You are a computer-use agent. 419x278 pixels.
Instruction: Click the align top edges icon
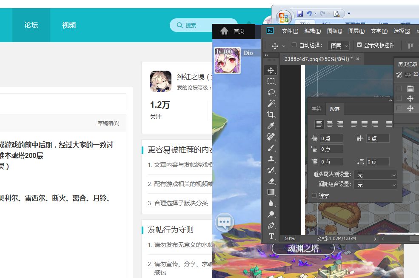coord(410,46)
